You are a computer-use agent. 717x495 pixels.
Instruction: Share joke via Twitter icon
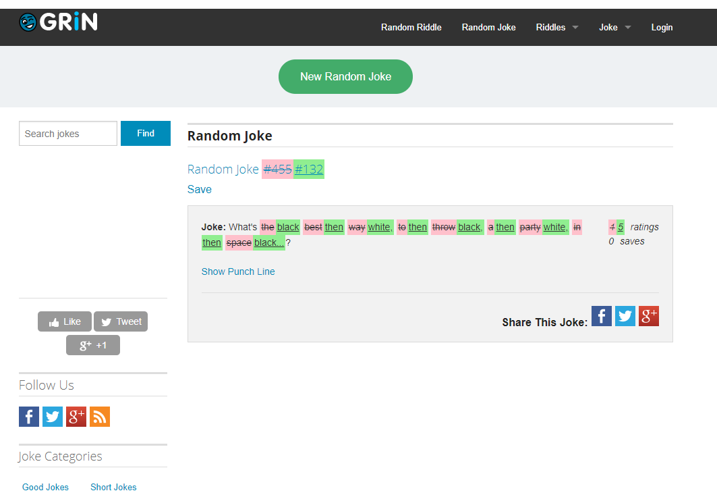tap(625, 316)
